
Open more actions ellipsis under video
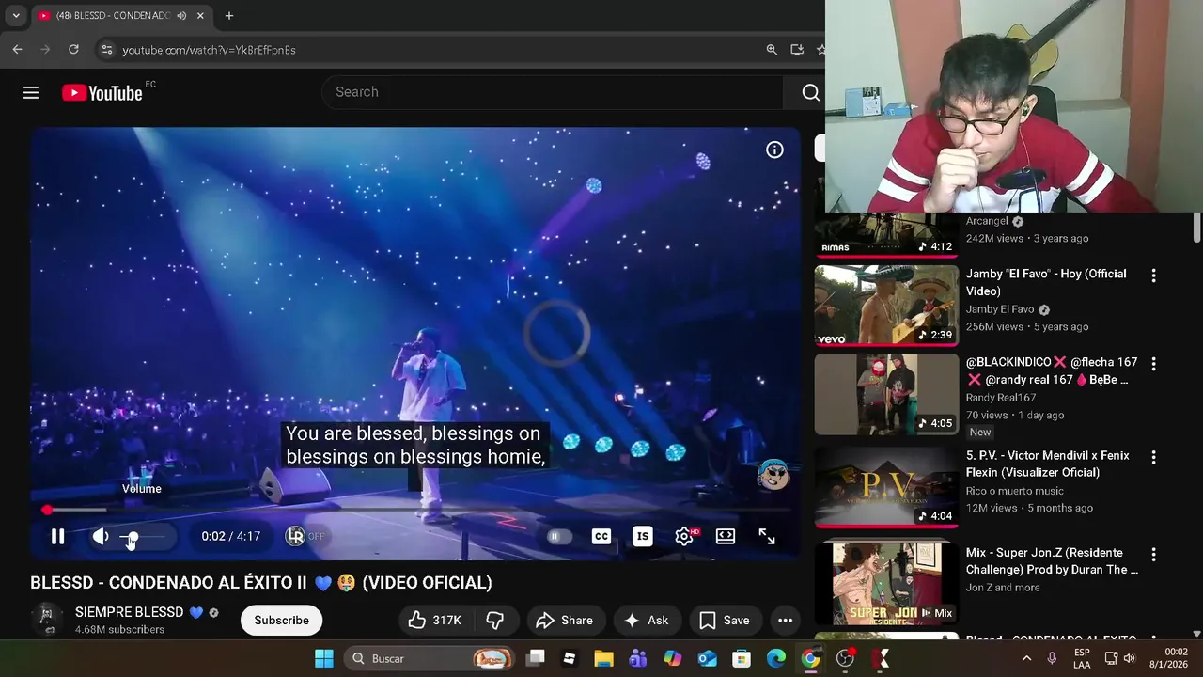786,620
